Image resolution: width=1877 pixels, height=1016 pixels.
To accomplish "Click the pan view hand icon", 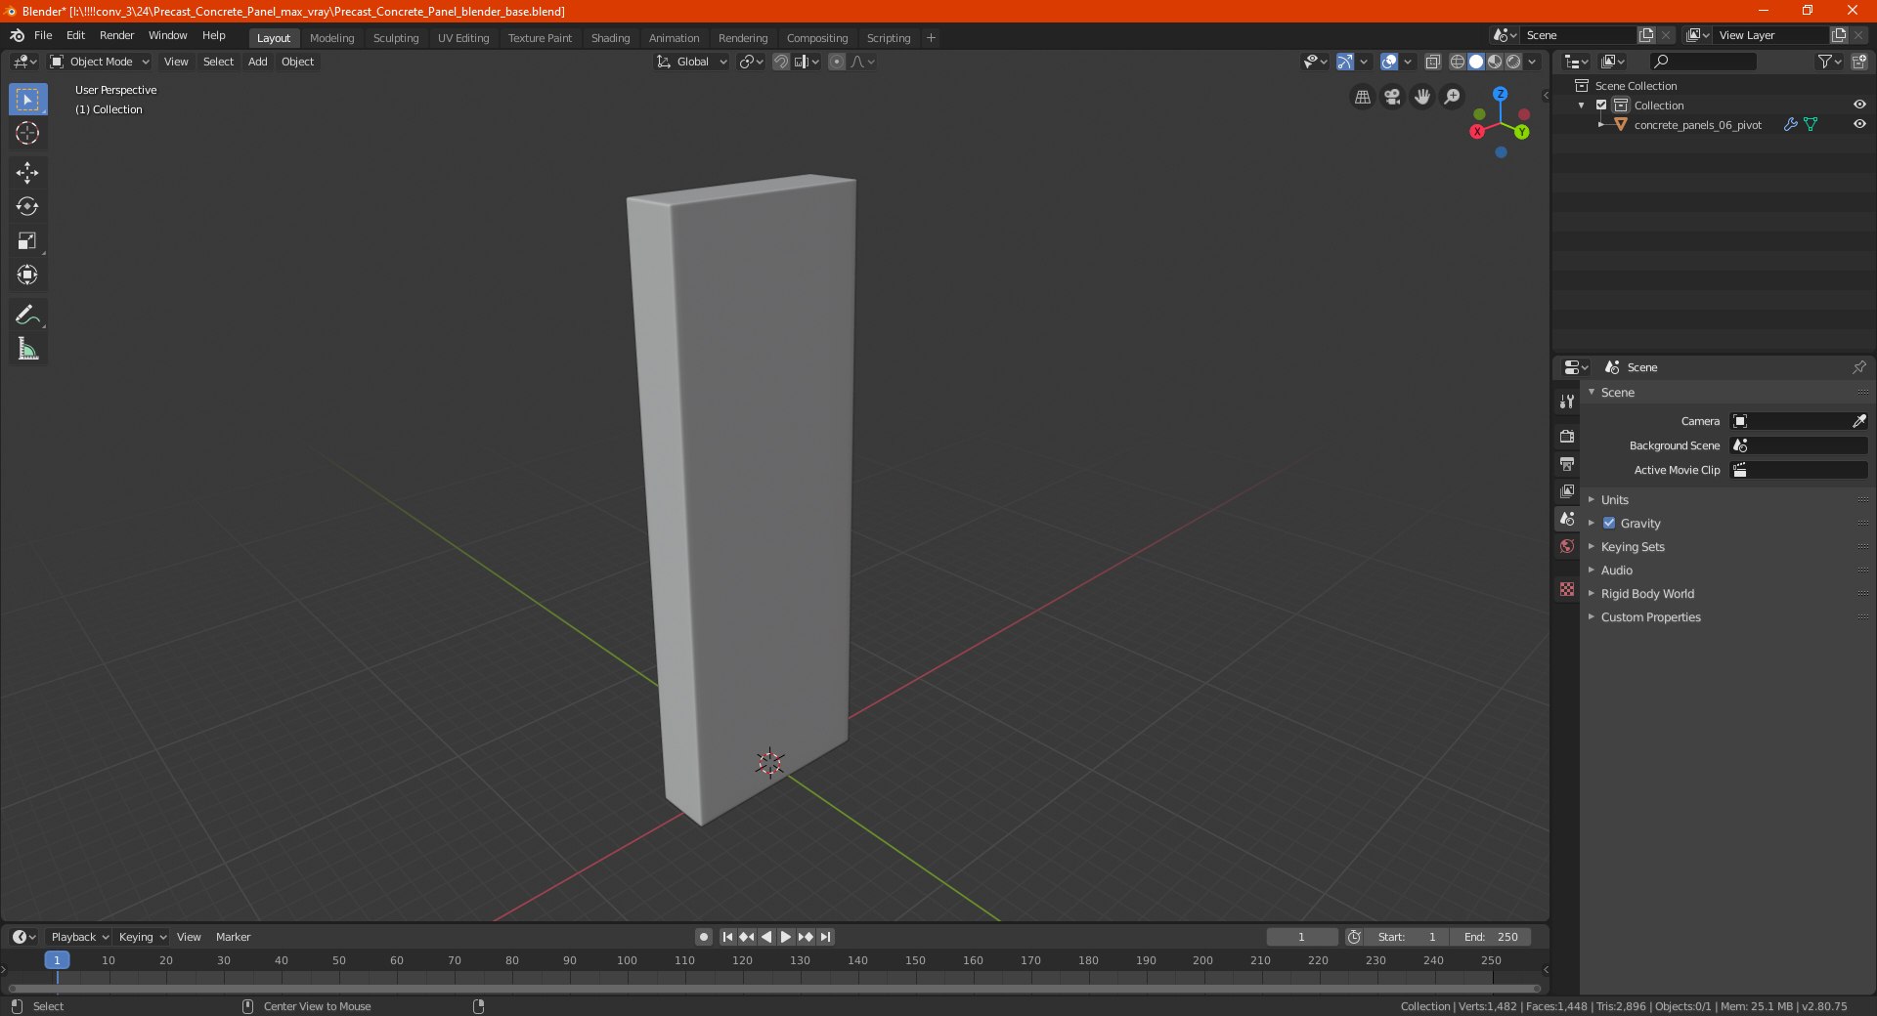I will pos(1422,97).
